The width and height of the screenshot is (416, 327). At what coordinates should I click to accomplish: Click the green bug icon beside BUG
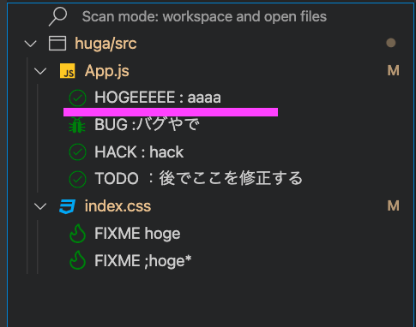(x=77, y=125)
